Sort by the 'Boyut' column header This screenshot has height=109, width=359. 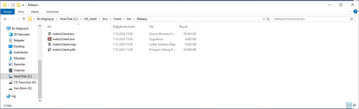pyautogui.click(x=188, y=26)
